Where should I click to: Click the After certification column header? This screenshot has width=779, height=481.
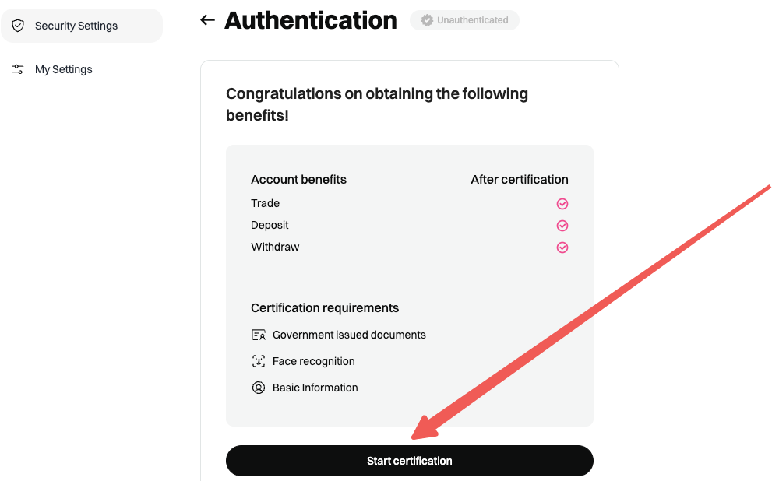coord(520,179)
